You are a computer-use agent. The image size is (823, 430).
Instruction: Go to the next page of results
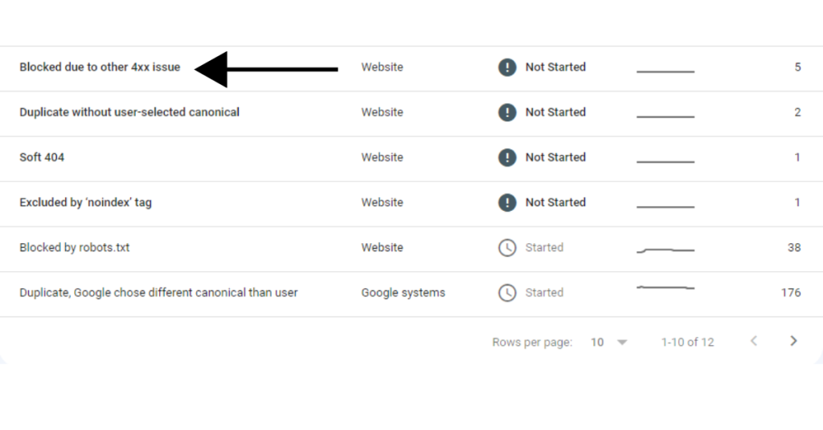[x=793, y=341]
